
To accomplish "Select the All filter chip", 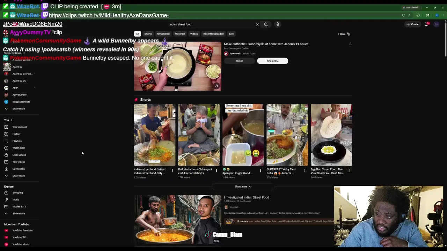I will pos(137,34).
